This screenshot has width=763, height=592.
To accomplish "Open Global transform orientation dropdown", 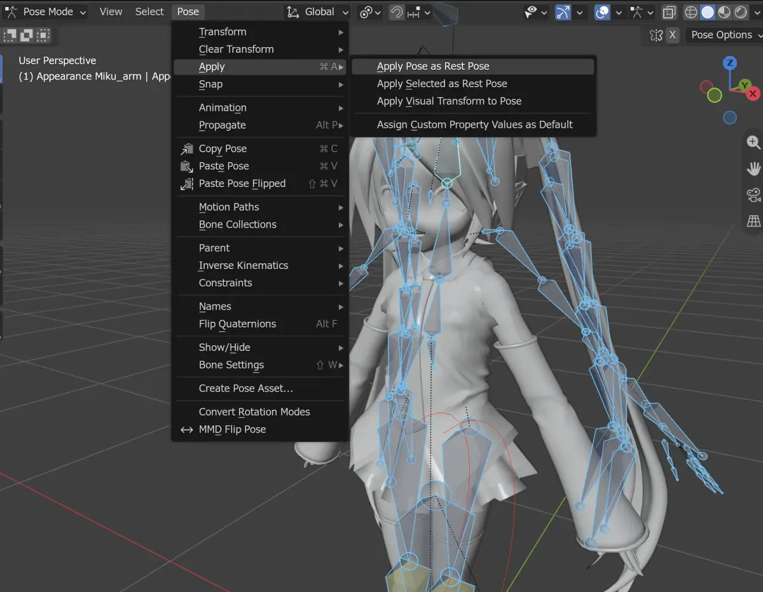I will pos(317,12).
